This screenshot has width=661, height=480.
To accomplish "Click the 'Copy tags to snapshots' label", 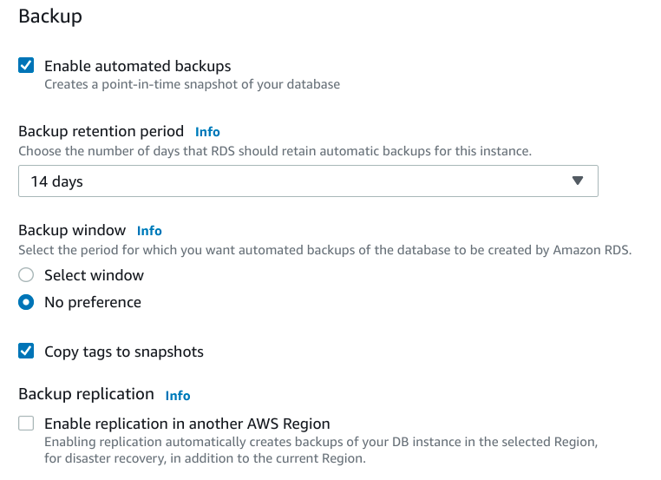I will click(123, 352).
